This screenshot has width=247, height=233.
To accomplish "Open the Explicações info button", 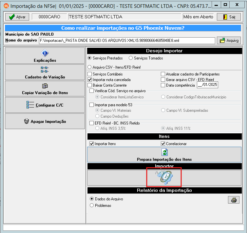I will [x=45, y=56].
